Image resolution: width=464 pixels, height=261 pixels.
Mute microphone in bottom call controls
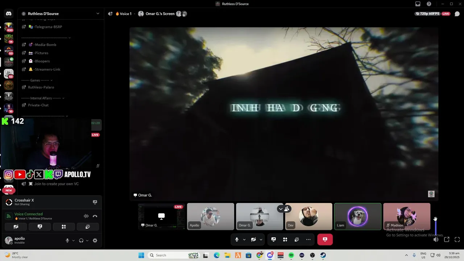237,239
